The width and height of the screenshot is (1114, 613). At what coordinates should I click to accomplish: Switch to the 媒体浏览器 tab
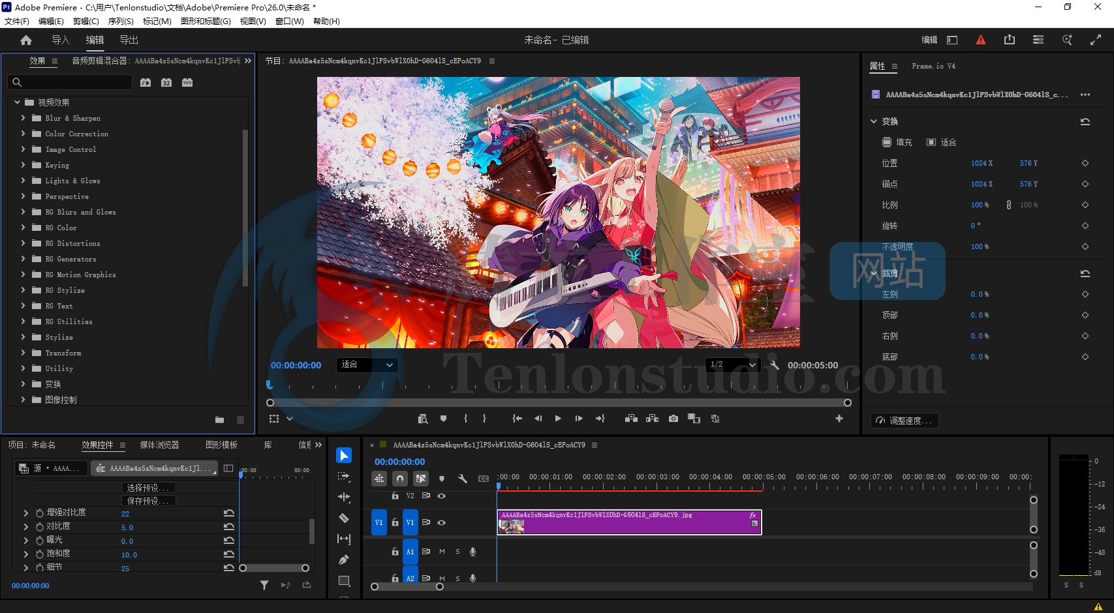pyautogui.click(x=159, y=445)
